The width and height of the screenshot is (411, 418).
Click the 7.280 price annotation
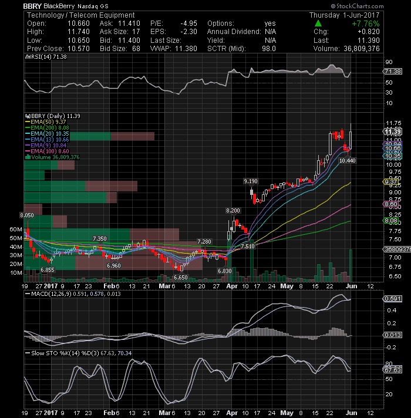click(x=204, y=241)
